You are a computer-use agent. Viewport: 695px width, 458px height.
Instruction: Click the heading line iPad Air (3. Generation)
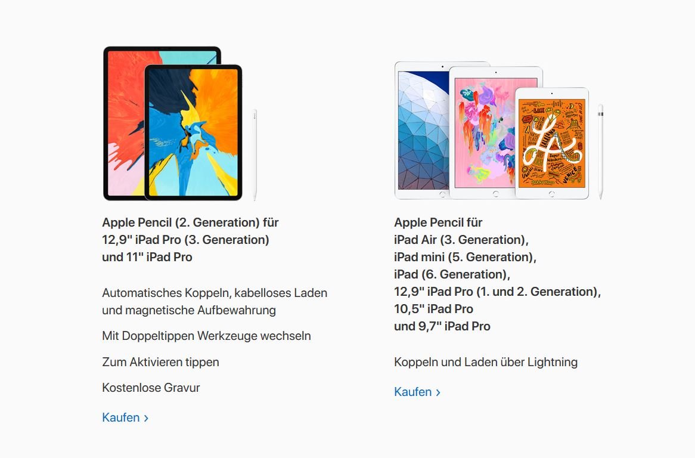click(x=461, y=240)
